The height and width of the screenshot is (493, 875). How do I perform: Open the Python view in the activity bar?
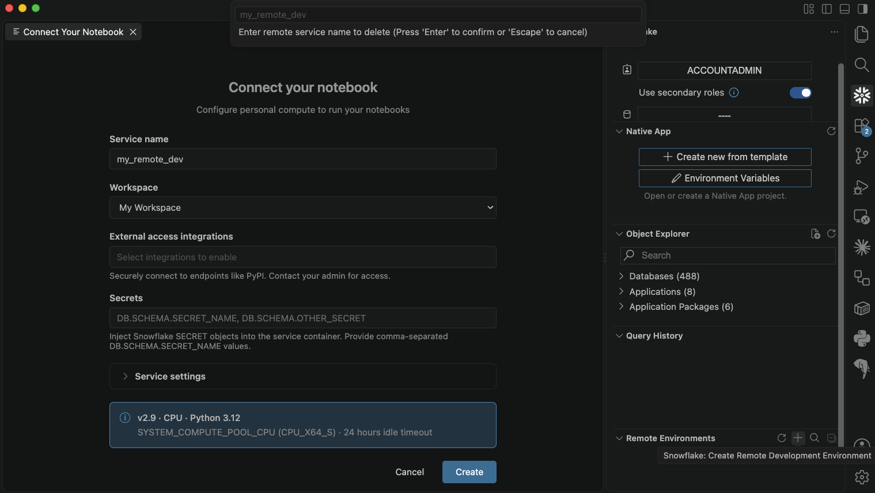tap(862, 338)
